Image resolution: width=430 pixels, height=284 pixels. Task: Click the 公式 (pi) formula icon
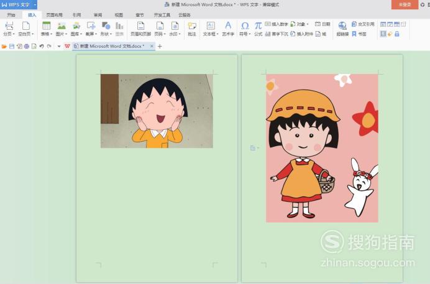(258, 25)
